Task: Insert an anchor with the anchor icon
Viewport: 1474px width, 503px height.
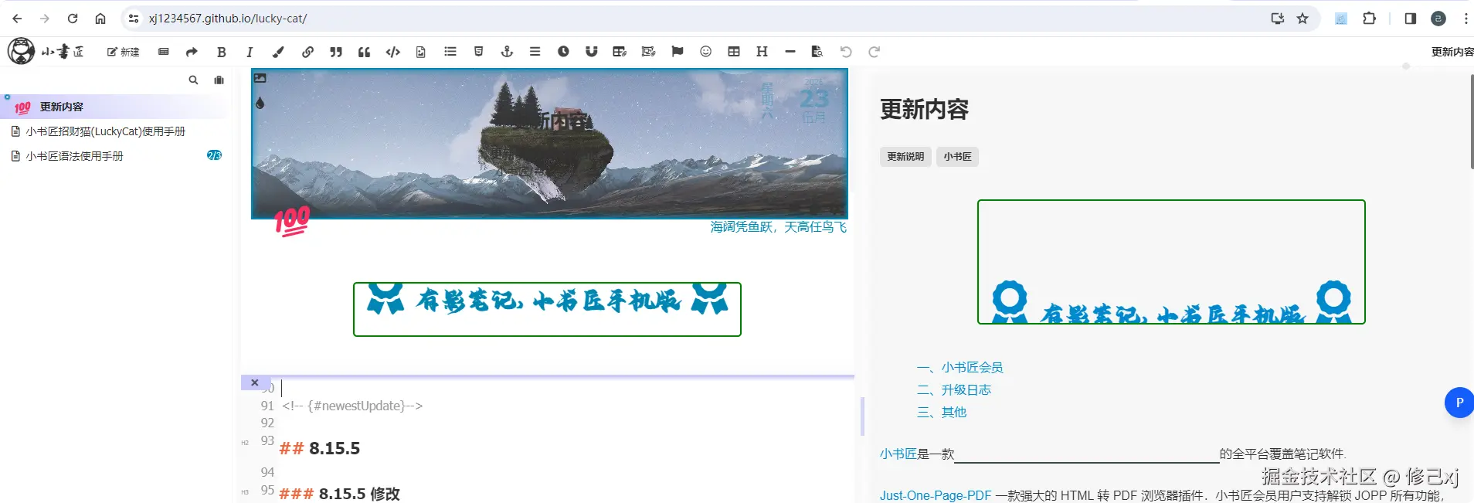Action: (507, 51)
